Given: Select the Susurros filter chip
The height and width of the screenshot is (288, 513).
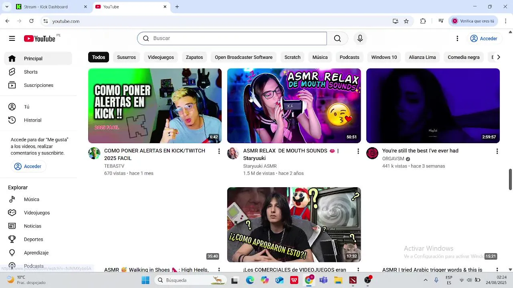Looking at the screenshot, I should click(x=126, y=57).
